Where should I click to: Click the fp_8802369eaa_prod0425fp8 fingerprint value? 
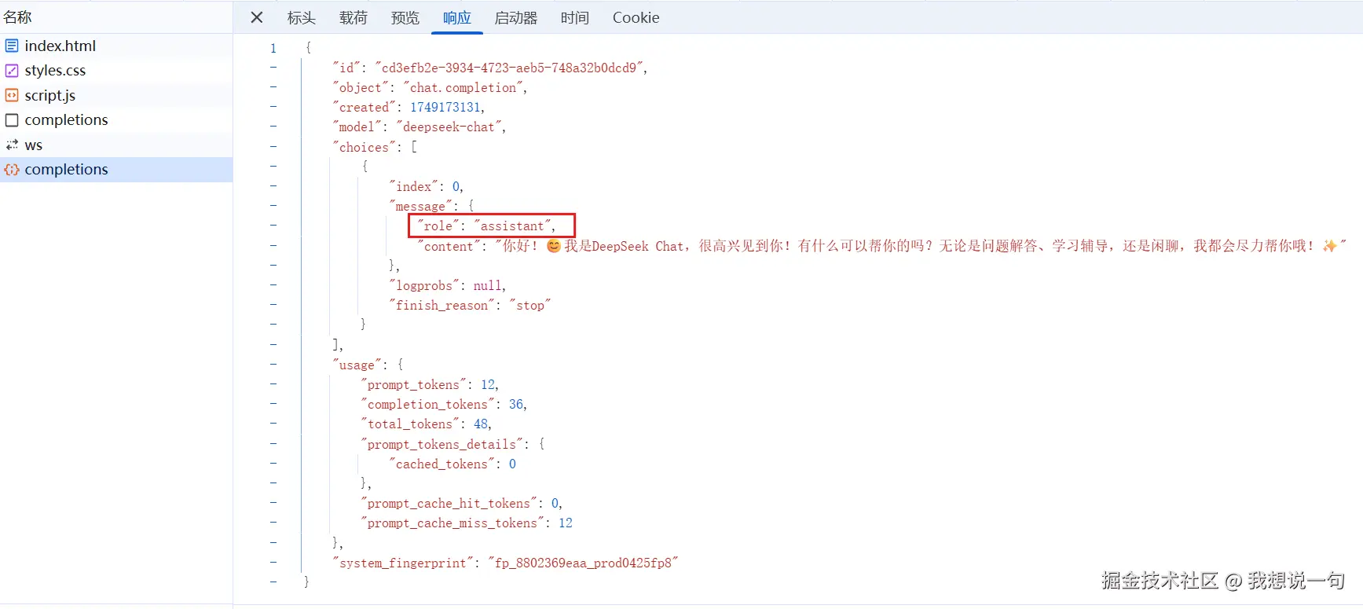pos(583,563)
